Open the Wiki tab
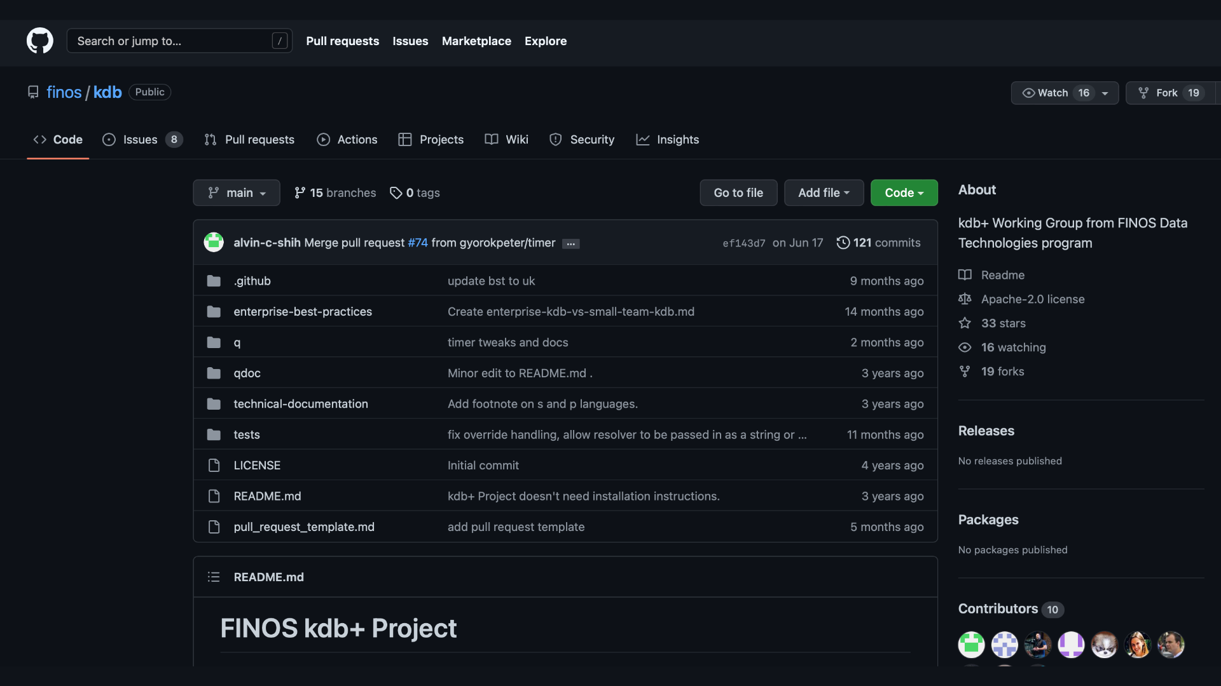1221x686 pixels. pos(507,140)
